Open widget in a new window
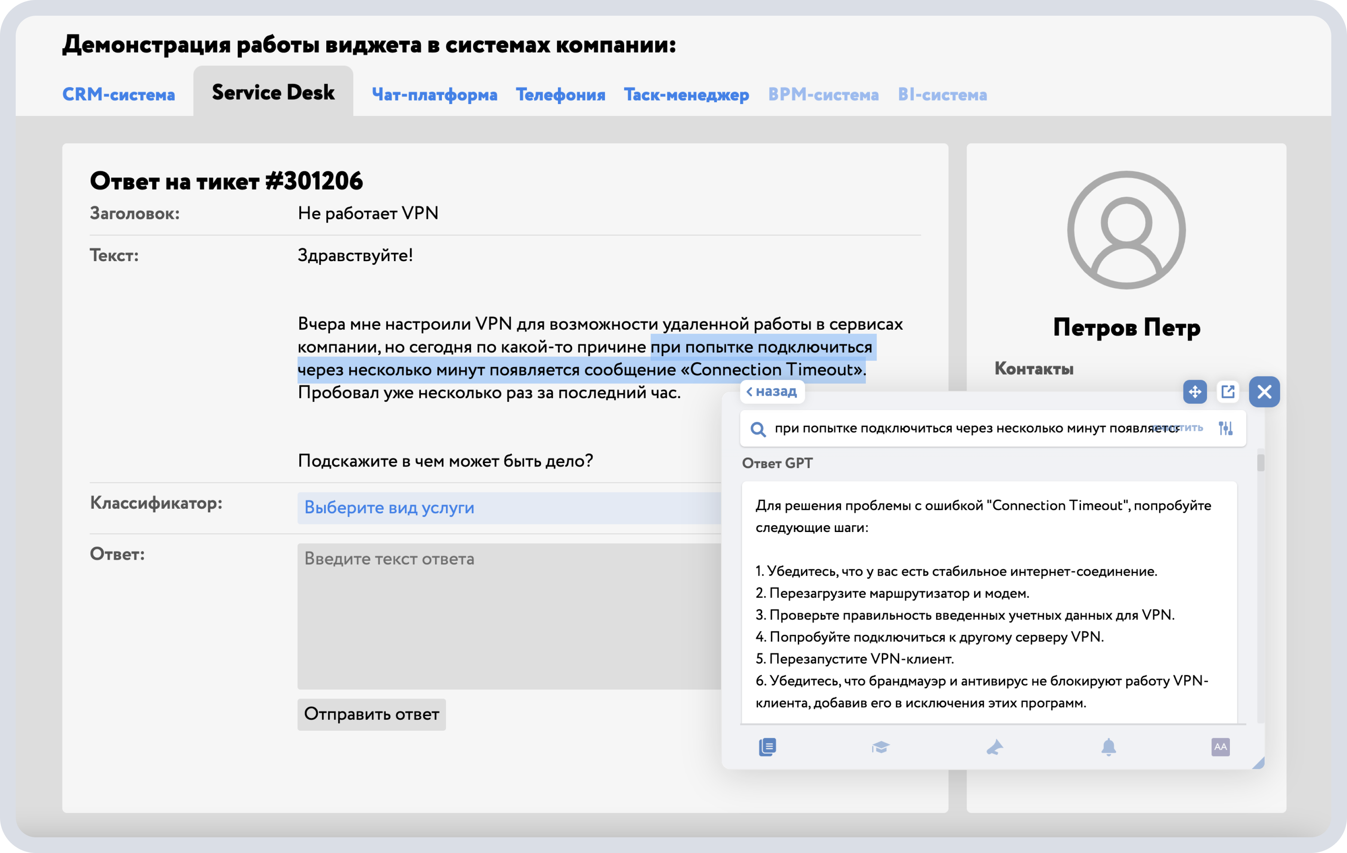 pyautogui.click(x=1228, y=392)
